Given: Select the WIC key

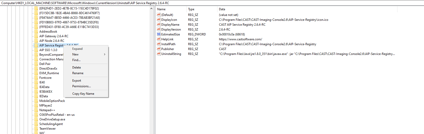Looking at the screenshot, I should (42, 133).
